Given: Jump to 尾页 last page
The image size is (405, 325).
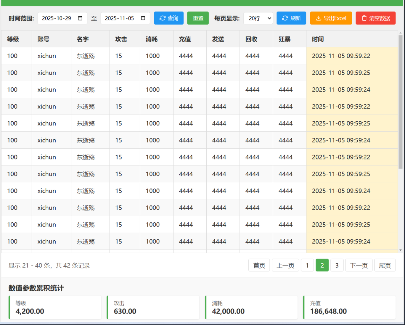Looking at the screenshot, I should [x=385, y=265].
